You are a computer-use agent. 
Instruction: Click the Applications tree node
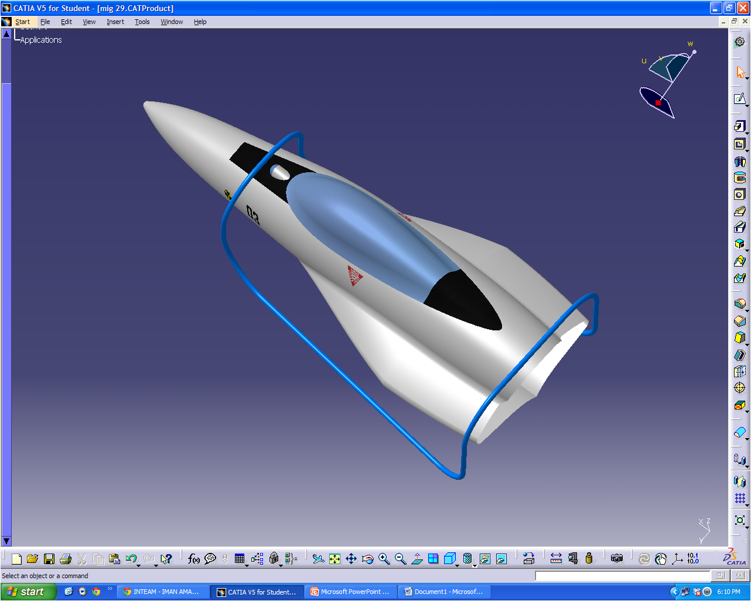click(x=41, y=40)
